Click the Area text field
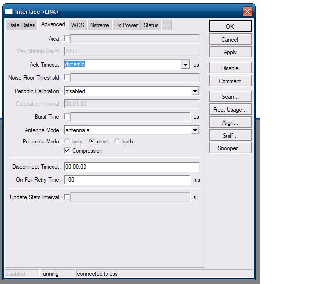This screenshot has height=284, width=317. pos(135,39)
